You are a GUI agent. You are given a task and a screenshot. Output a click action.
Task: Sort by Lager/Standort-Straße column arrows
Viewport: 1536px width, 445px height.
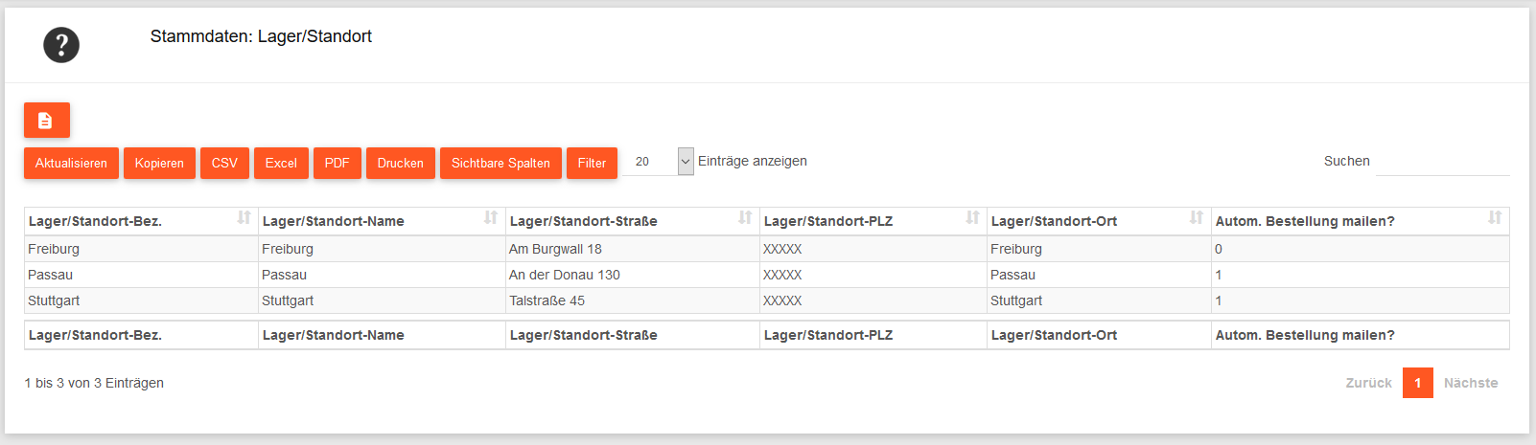click(744, 218)
